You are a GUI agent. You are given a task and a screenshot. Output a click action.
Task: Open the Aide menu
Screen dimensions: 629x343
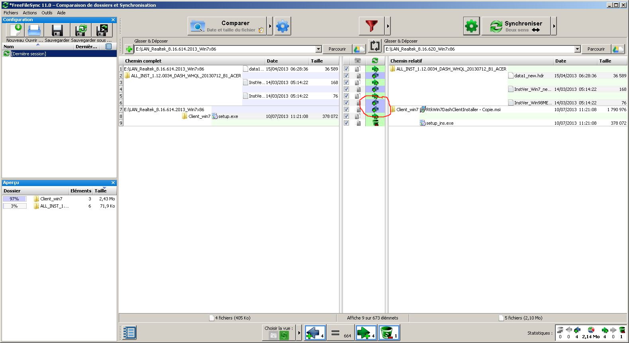61,13
